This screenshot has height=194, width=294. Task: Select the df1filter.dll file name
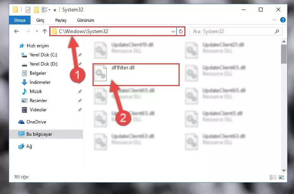(123, 68)
